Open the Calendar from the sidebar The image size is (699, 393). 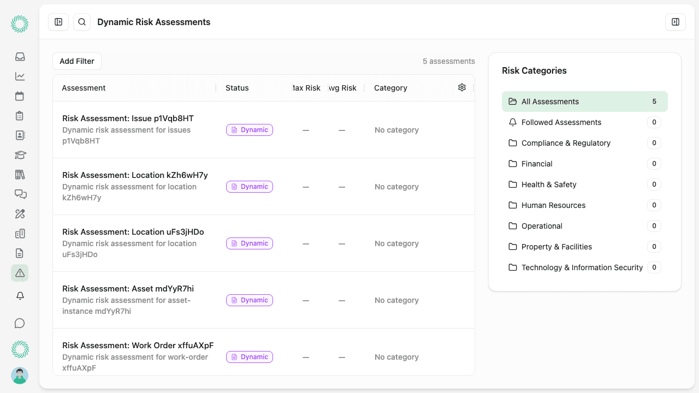(20, 96)
